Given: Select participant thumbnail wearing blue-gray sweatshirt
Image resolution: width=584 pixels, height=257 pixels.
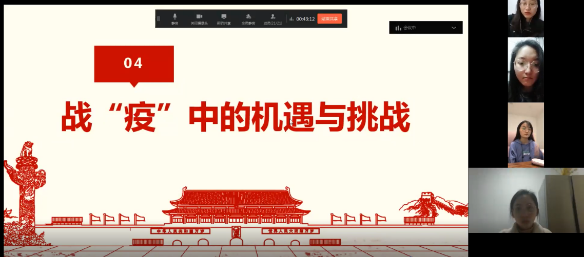Looking at the screenshot, I should click(525, 135).
